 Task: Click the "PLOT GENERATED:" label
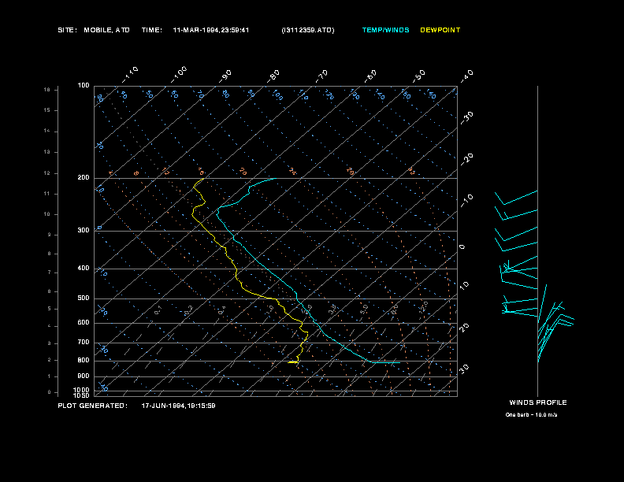click(92, 406)
